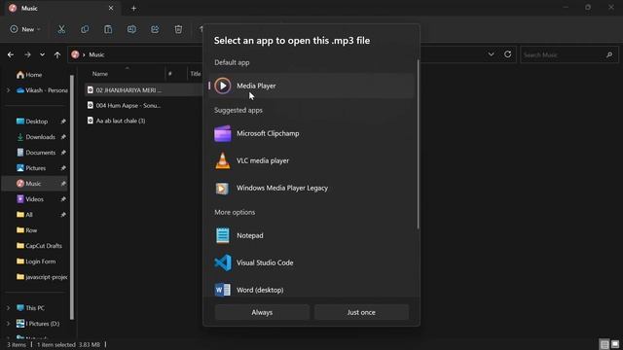Image resolution: width=623 pixels, height=350 pixels.
Task: Select Music in the sidebar
Action: pos(33,184)
